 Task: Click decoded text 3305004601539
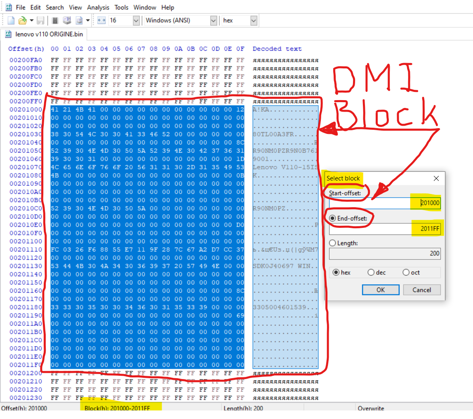coord(279,307)
